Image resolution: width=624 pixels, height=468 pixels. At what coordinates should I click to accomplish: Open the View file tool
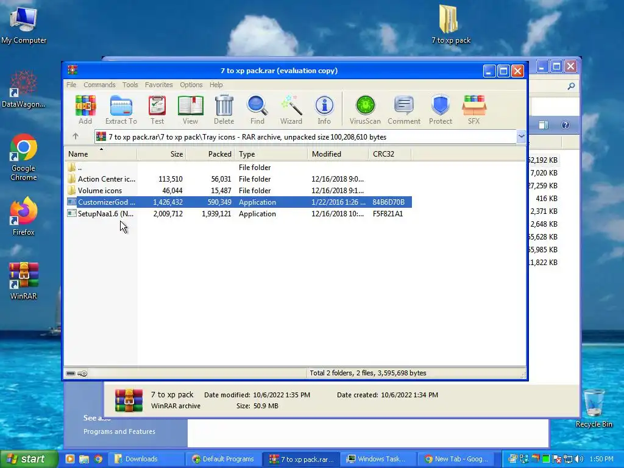pos(190,110)
